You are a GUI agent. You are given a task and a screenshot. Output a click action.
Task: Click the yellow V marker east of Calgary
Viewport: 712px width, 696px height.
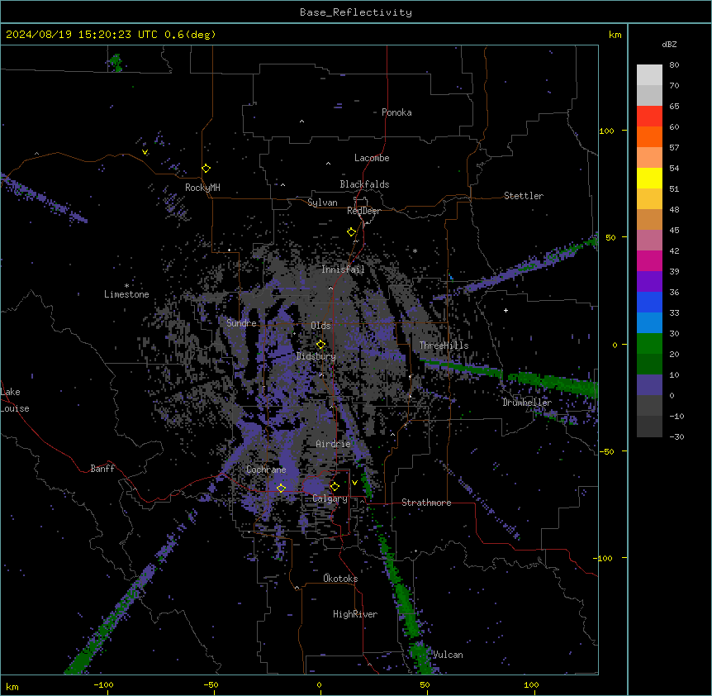pyautogui.click(x=354, y=483)
